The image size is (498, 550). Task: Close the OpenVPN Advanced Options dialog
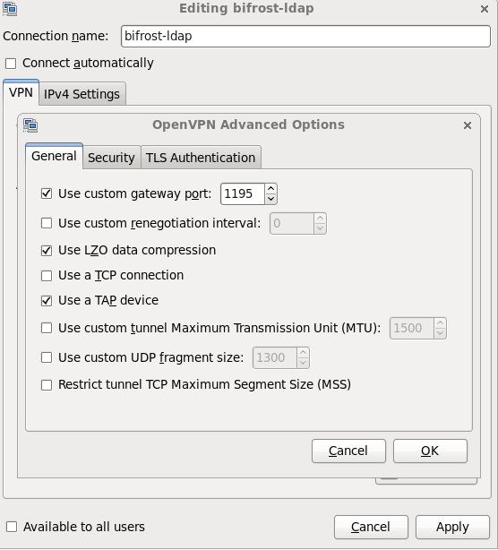(468, 125)
